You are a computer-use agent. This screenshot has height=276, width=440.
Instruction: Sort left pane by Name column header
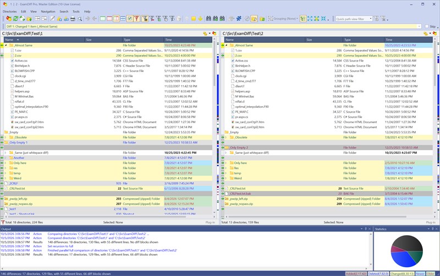tap(44, 40)
